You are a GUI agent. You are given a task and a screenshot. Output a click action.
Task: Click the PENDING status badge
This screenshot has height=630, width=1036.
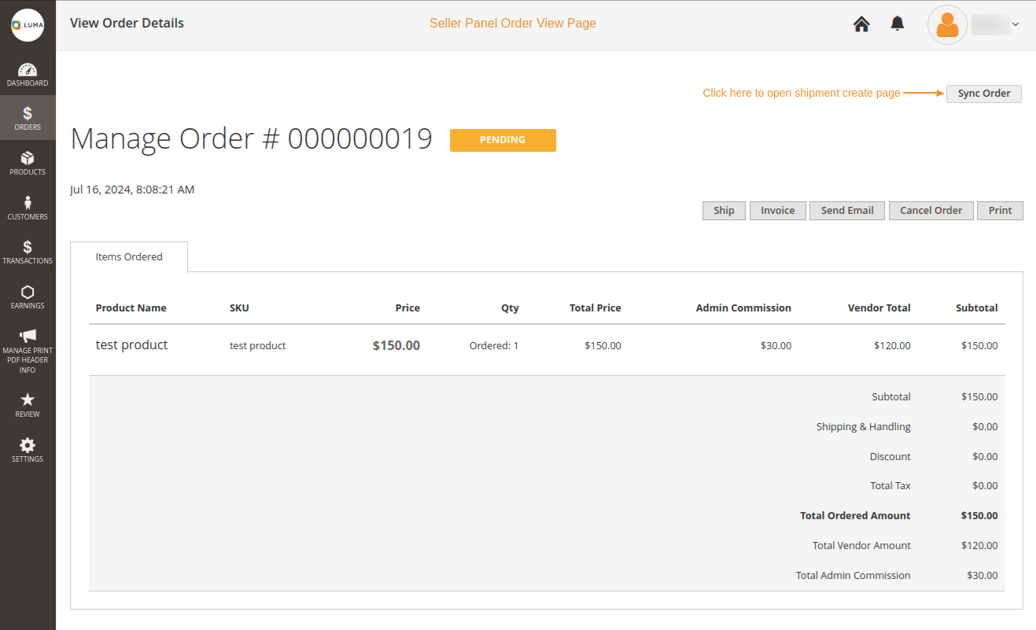coord(503,139)
